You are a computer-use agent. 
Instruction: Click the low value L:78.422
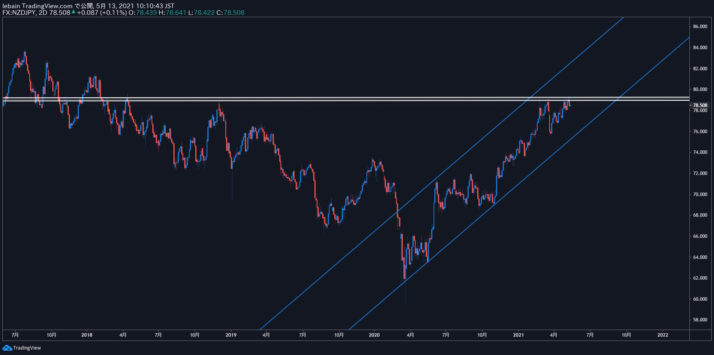pyautogui.click(x=202, y=12)
